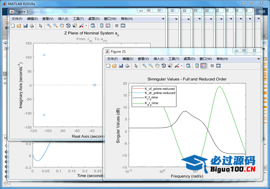The height and width of the screenshot is (189, 270).
Task: Open brush color dropdown arrow in Figure 1
Action: click(86, 26)
